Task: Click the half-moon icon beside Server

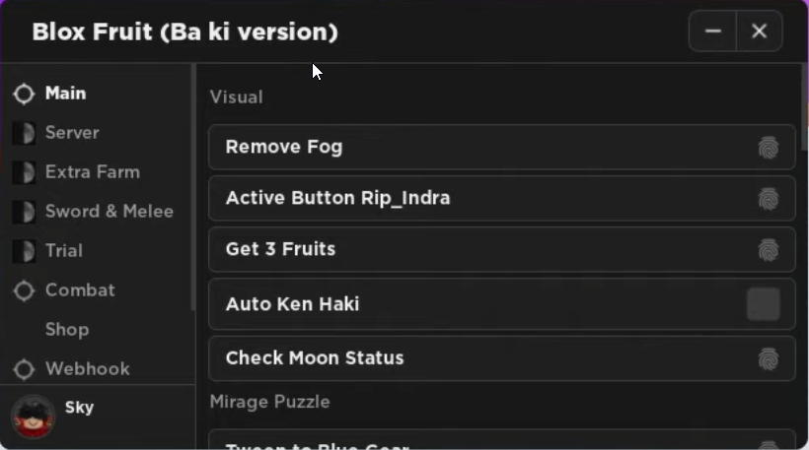Action: click(x=24, y=133)
